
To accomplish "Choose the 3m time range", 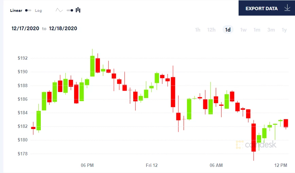I will pos(271,30).
